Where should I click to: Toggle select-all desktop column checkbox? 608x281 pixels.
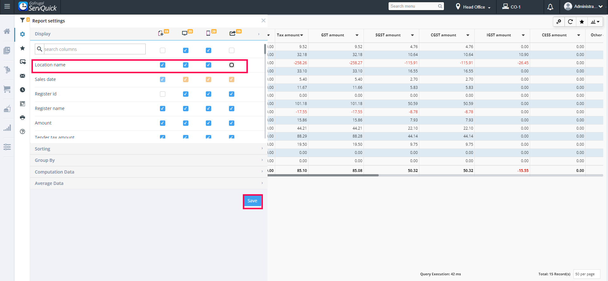tap(186, 50)
